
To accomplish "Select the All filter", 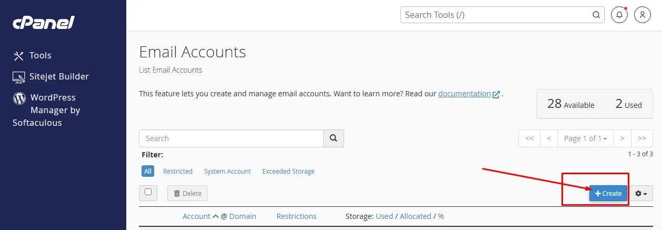I will 148,171.
